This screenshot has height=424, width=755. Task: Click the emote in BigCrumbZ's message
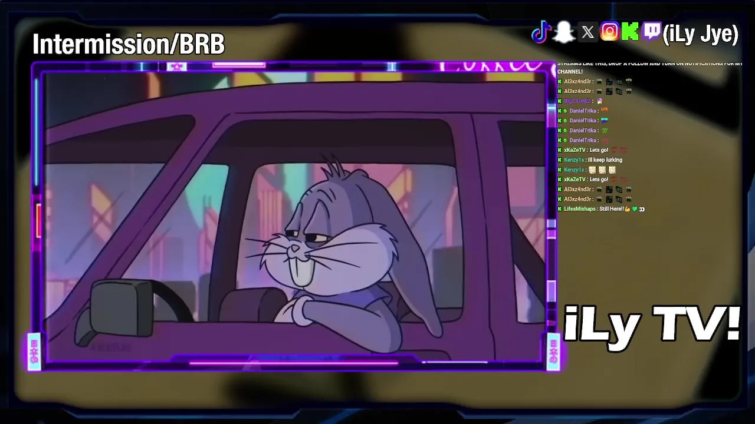[x=600, y=101]
